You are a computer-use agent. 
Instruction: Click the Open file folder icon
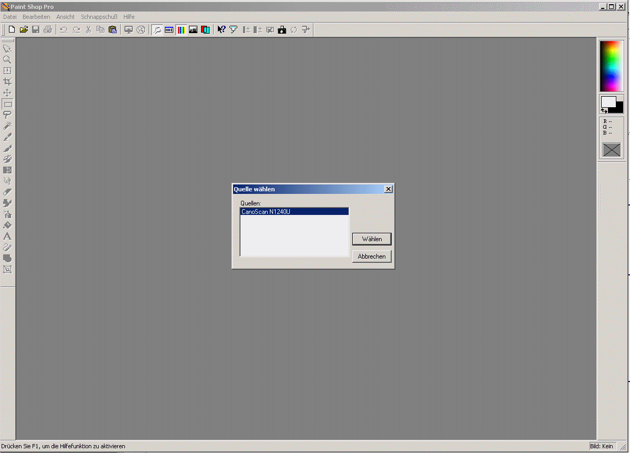click(24, 30)
